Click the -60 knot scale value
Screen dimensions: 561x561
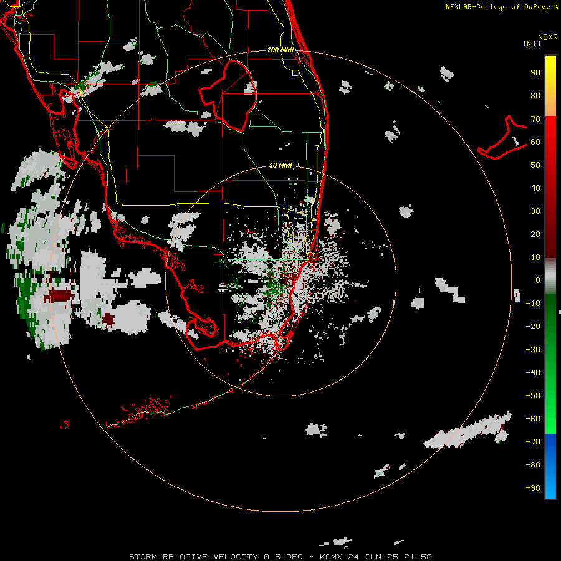[x=533, y=419]
